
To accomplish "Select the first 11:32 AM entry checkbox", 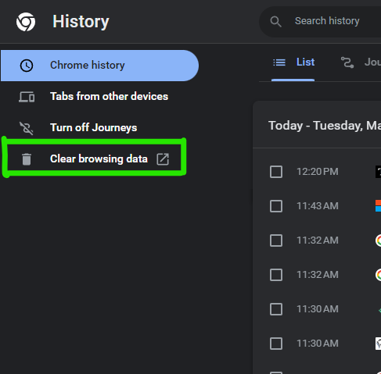I will [276, 240].
